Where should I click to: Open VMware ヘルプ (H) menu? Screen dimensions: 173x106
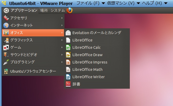point(152,3)
